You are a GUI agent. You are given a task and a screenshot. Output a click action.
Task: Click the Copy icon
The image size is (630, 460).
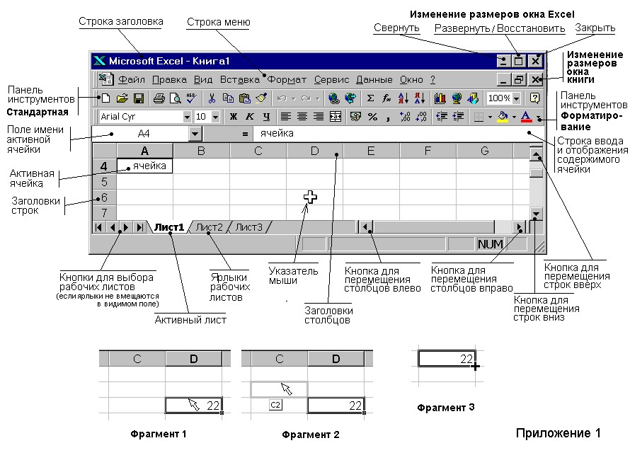coord(228,98)
